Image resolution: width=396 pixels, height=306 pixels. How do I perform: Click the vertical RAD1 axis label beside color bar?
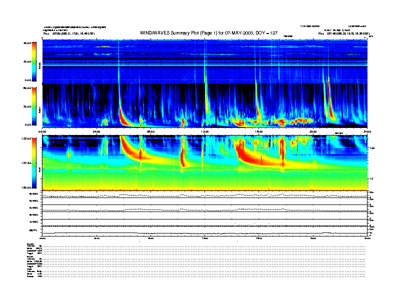point(39,109)
